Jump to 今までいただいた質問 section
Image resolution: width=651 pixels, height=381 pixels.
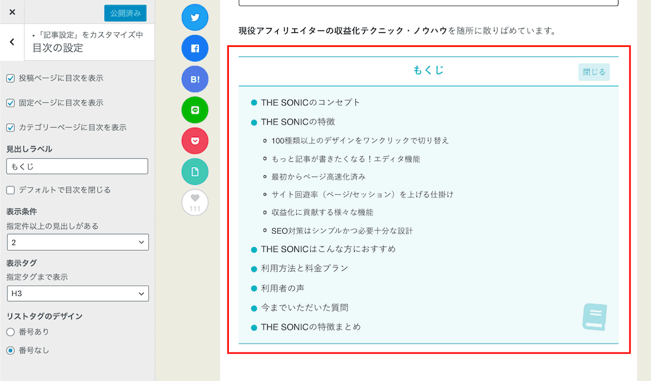(x=305, y=307)
